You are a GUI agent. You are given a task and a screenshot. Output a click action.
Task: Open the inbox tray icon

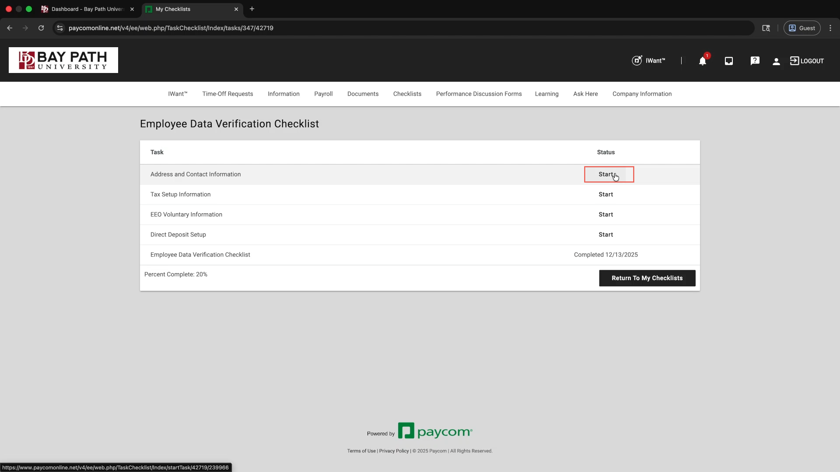(728, 61)
